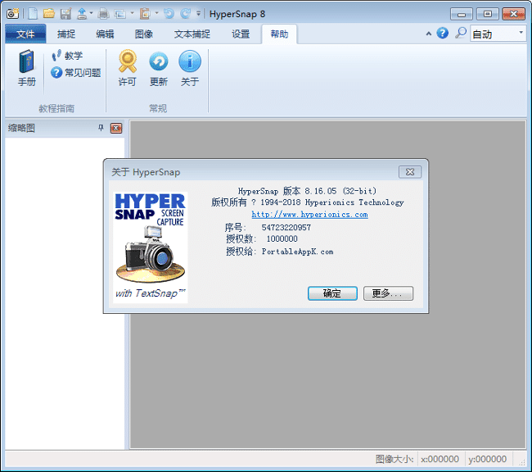
Task: Click the HyperSnap logo image in About dialog
Action: [x=151, y=247]
